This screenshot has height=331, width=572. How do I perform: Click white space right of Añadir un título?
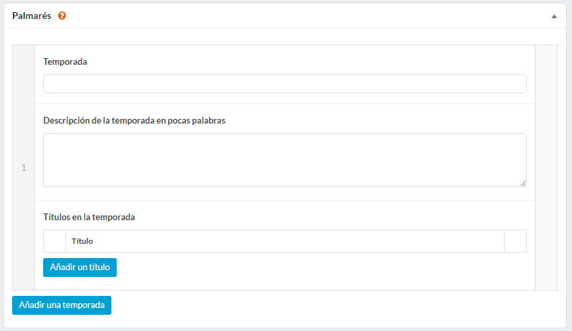(x=321, y=268)
